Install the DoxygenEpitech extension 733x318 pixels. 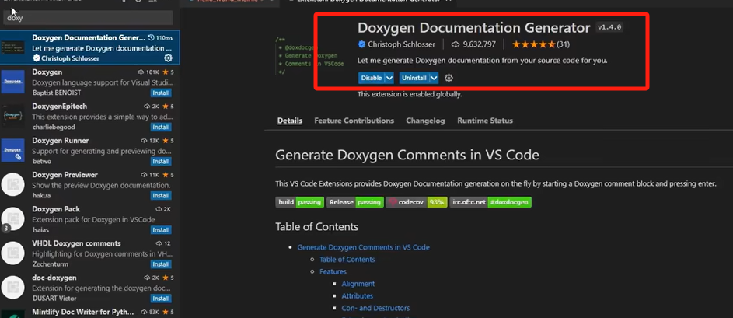click(161, 128)
